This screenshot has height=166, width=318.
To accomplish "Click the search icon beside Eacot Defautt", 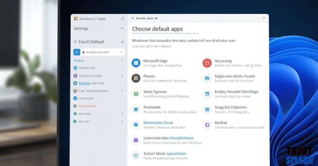I will click(x=75, y=42).
